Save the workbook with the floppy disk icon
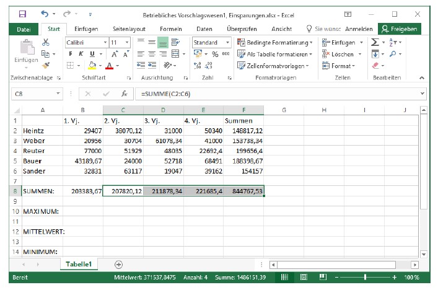This screenshot has width=438, height=290. pyautogui.click(x=22, y=14)
